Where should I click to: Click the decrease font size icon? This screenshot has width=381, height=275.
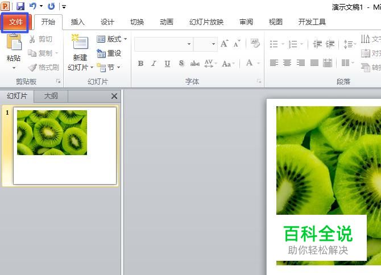point(237,44)
